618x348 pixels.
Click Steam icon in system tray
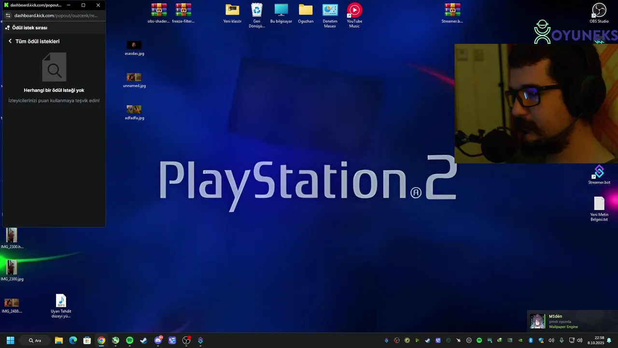click(427, 340)
